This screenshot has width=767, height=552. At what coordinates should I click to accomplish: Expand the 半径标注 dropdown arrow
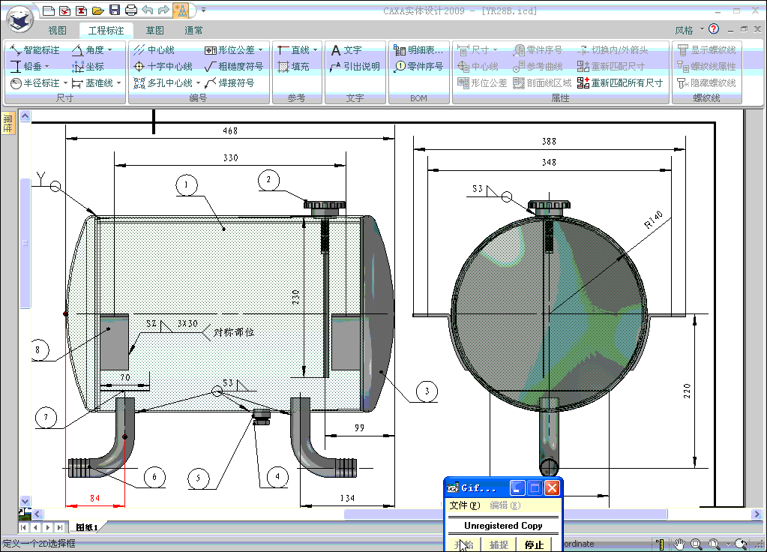point(65,82)
